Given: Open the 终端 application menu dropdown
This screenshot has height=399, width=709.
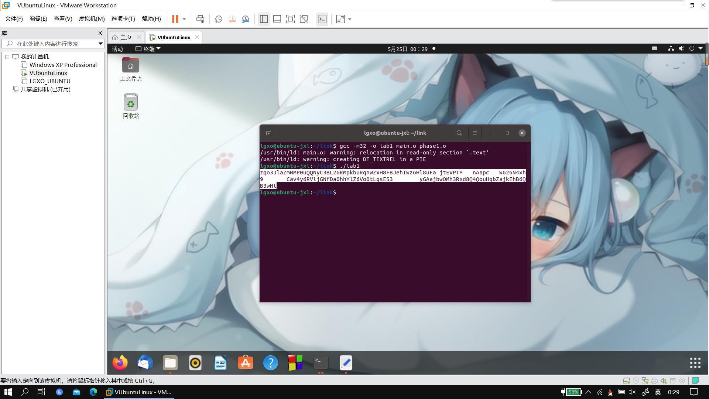Looking at the screenshot, I should 148,49.
